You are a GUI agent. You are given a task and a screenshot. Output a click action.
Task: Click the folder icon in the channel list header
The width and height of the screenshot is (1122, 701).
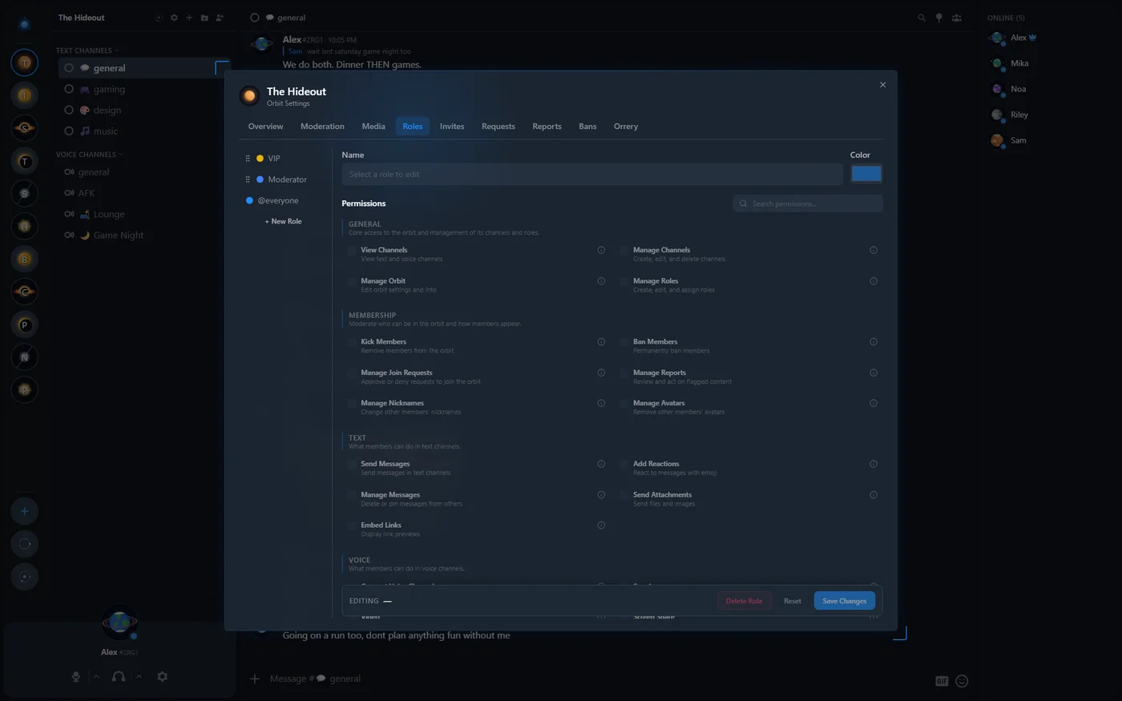(x=204, y=18)
